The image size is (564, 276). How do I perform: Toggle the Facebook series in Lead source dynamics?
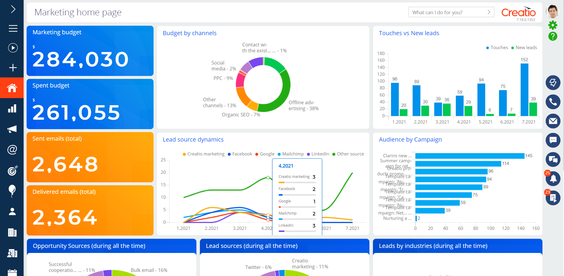(x=239, y=154)
